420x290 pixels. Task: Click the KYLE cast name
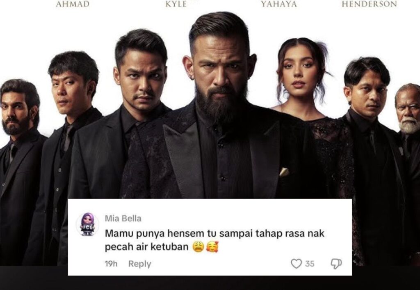point(176,4)
